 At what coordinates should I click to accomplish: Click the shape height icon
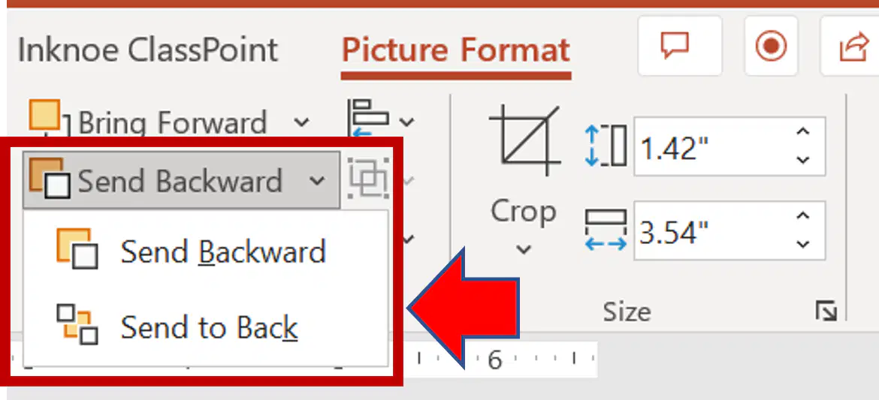click(x=606, y=146)
